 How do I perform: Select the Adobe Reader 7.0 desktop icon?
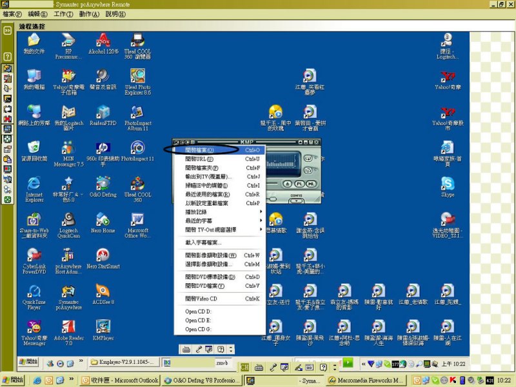[68, 333]
